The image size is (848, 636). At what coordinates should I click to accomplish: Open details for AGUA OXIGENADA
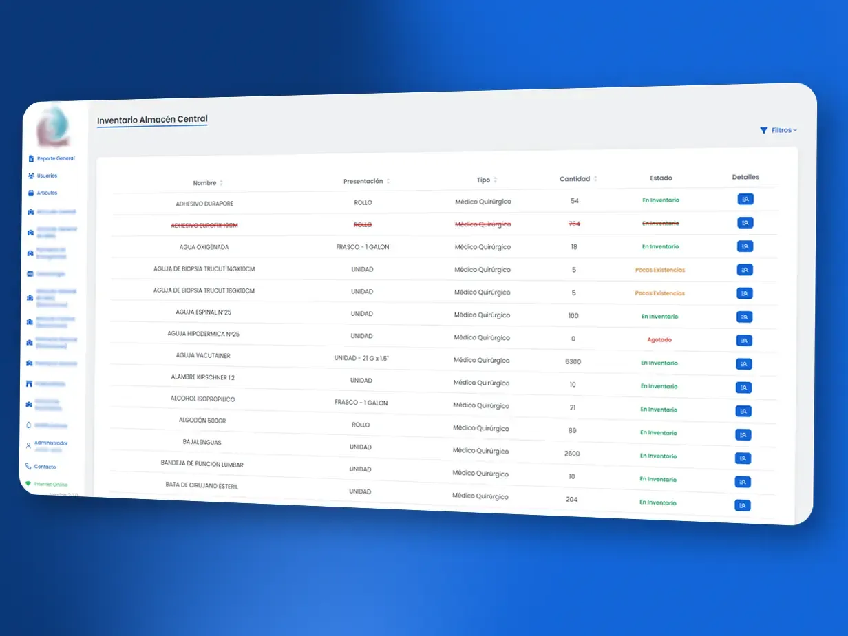(x=745, y=246)
